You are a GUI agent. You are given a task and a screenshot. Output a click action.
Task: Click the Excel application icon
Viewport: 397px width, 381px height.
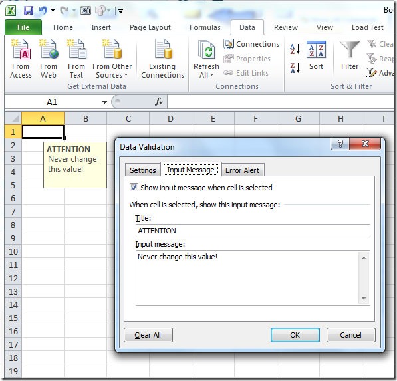click(x=11, y=11)
